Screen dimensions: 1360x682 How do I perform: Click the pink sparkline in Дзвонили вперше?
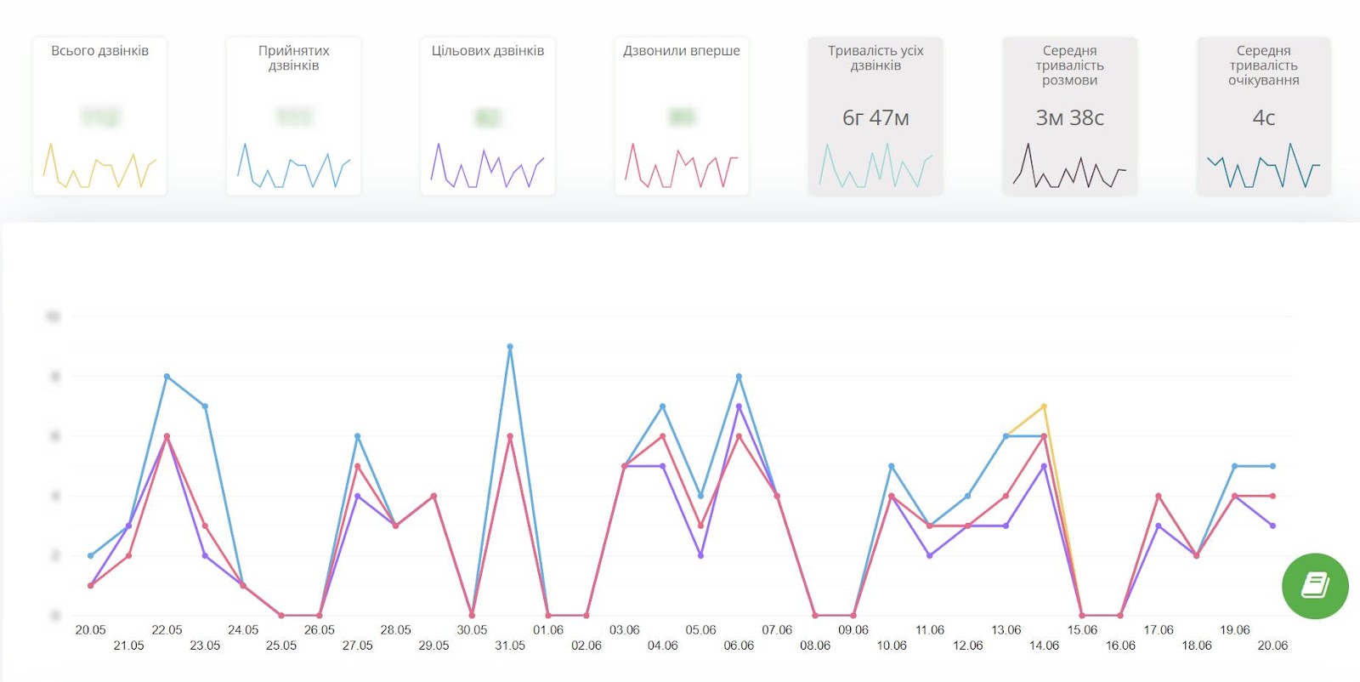682,165
